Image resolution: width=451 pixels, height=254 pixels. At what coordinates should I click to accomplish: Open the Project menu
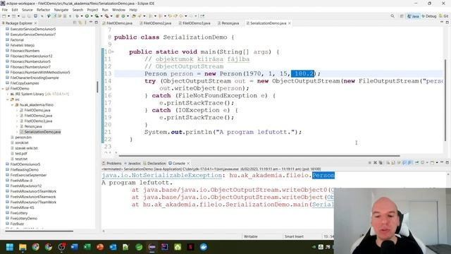92,10
